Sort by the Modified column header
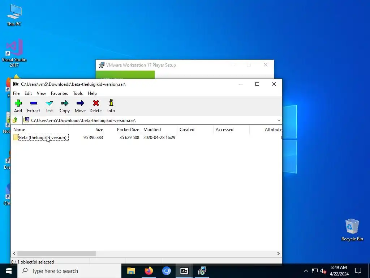The width and height of the screenshot is (370, 278). (159, 130)
